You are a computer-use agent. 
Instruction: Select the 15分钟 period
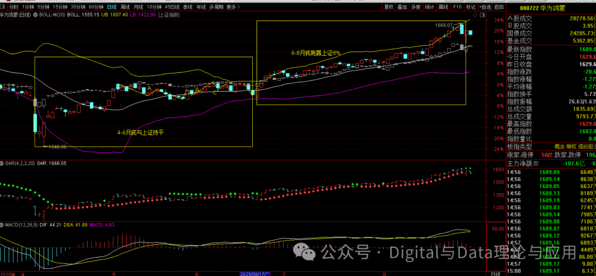pos(61,7)
